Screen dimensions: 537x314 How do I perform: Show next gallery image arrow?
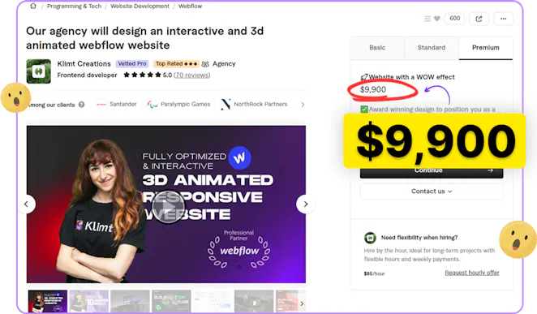[x=306, y=204]
